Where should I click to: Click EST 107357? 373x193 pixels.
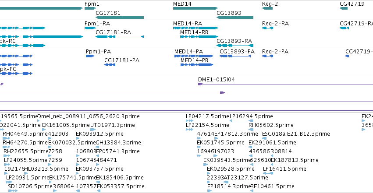tap(86, 186)
